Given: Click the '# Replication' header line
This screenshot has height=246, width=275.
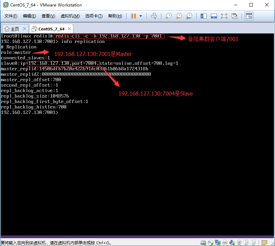Looking at the screenshot, I should (18, 47).
